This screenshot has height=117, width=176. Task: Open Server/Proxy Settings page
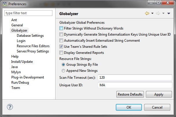click(x=33, y=51)
